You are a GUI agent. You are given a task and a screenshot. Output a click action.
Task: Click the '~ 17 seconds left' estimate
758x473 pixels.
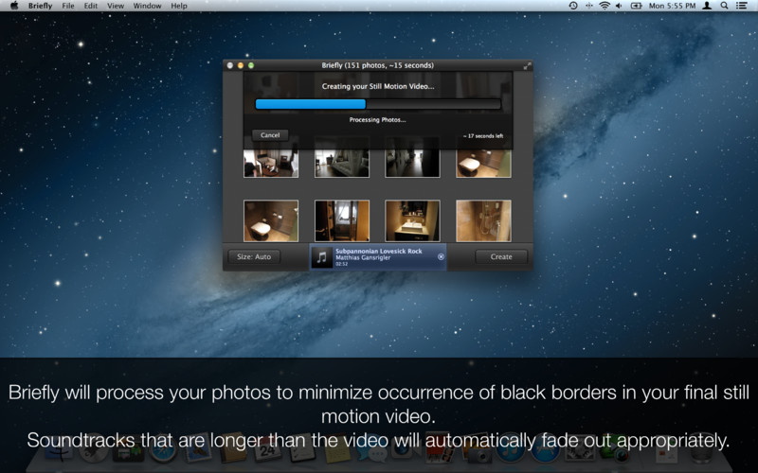pos(483,136)
